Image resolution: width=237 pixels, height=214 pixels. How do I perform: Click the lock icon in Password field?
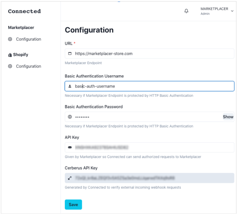[70, 117]
